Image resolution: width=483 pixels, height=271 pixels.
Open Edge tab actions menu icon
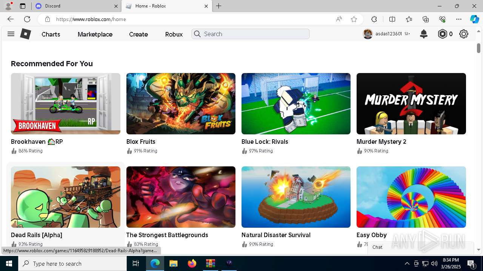(23, 6)
